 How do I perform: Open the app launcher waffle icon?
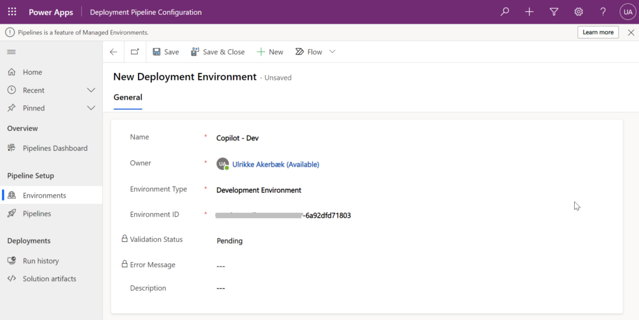[x=12, y=12]
